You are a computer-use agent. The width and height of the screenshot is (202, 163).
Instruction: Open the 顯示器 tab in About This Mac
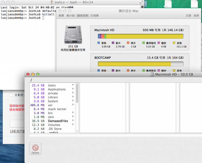pyautogui.click(x=70, y=16)
